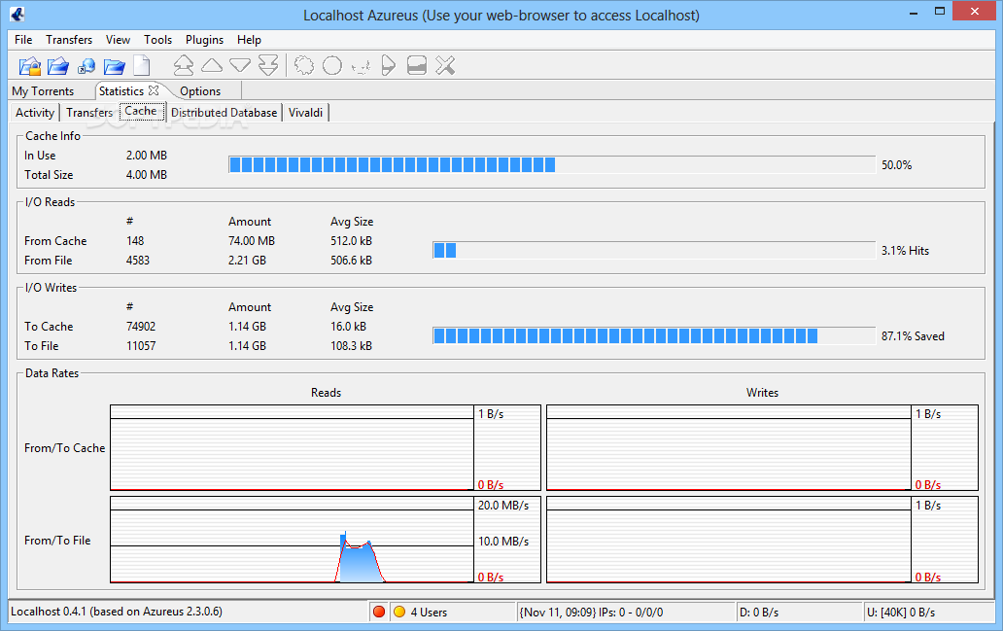Viewport: 1003px width, 631px height.
Task: Click the open torrent folder icon
Action: click(58, 66)
